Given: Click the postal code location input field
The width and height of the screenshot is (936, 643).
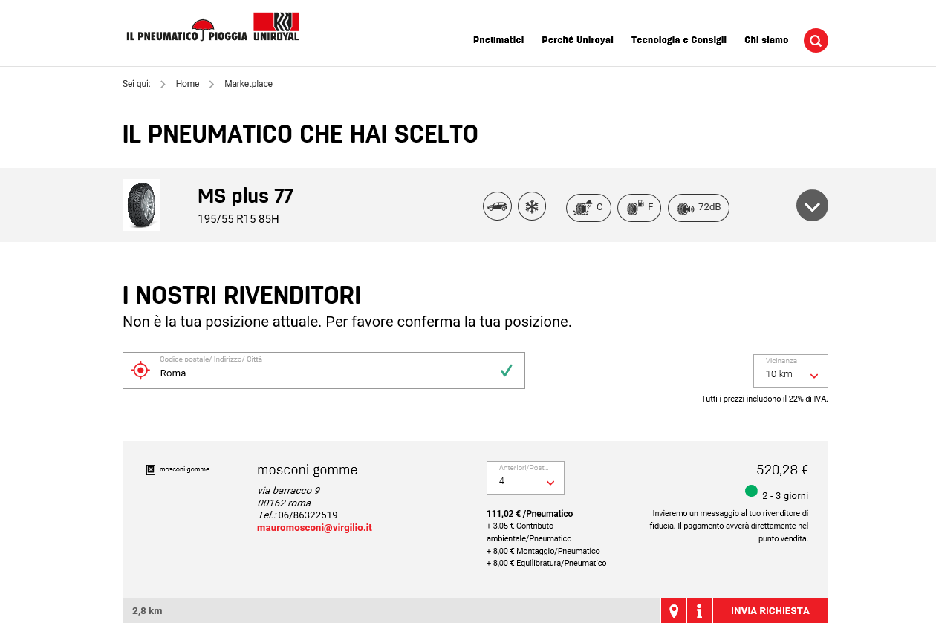Looking at the screenshot, I should point(323,373).
